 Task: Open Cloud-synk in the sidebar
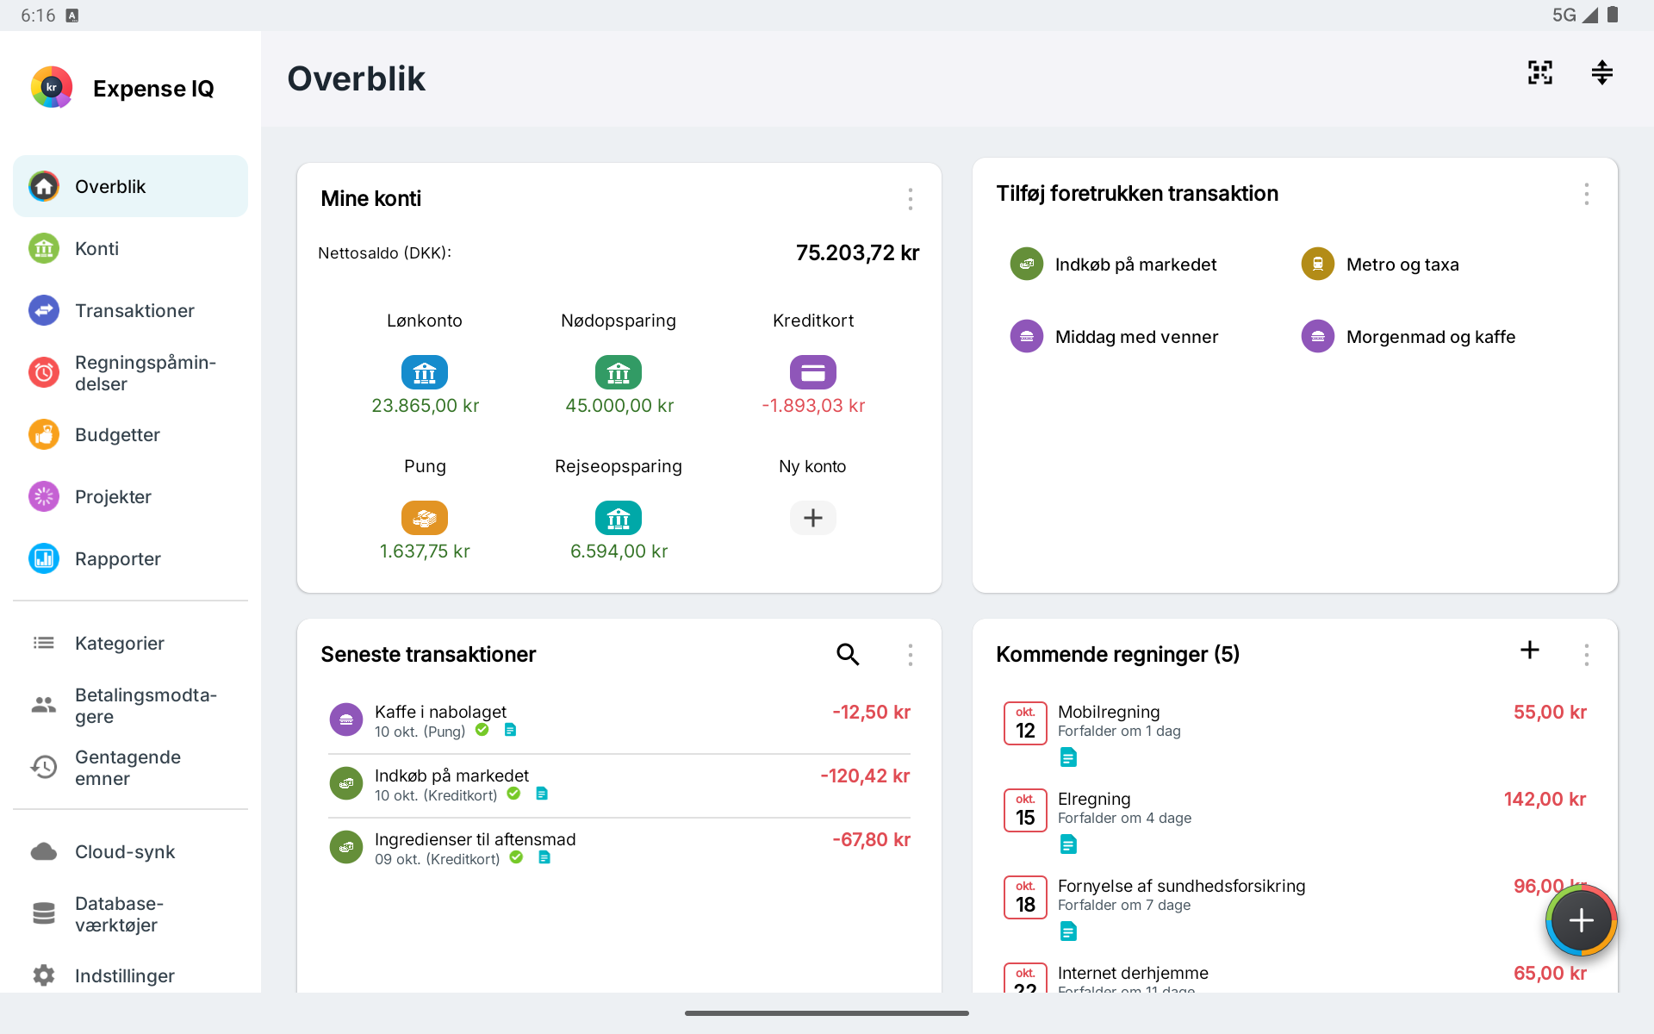130,851
